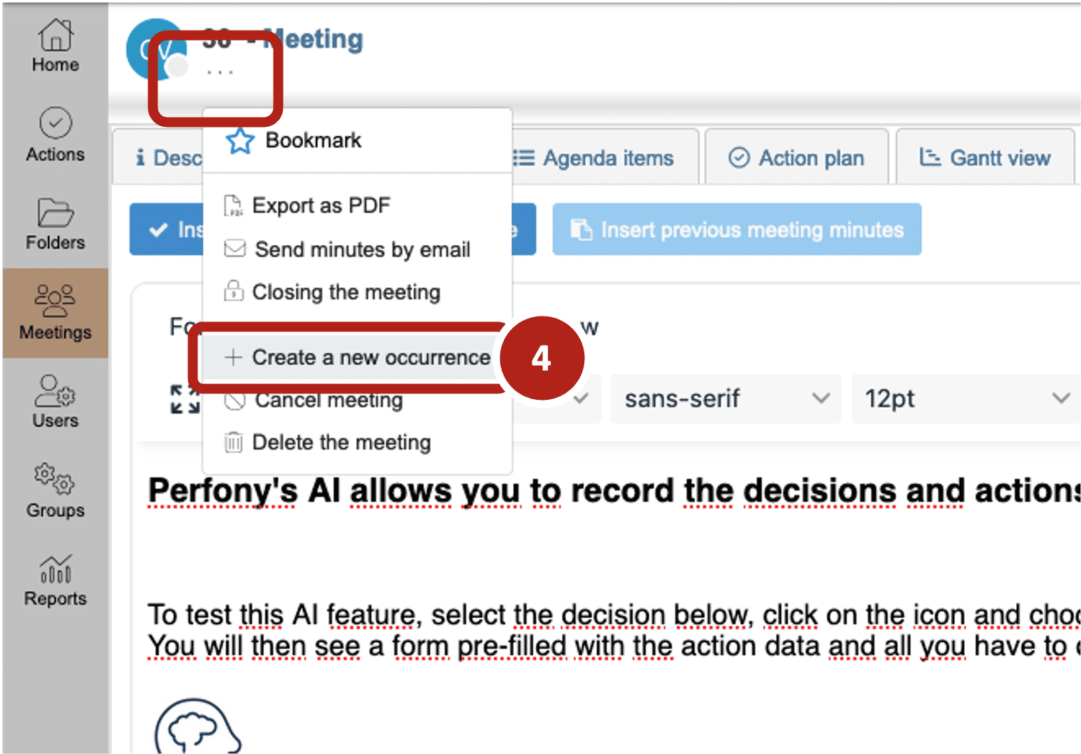The width and height of the screenshot is (1081, 754).
Task: Expand the sans-serif font dropdown
Action: [725, 398]
